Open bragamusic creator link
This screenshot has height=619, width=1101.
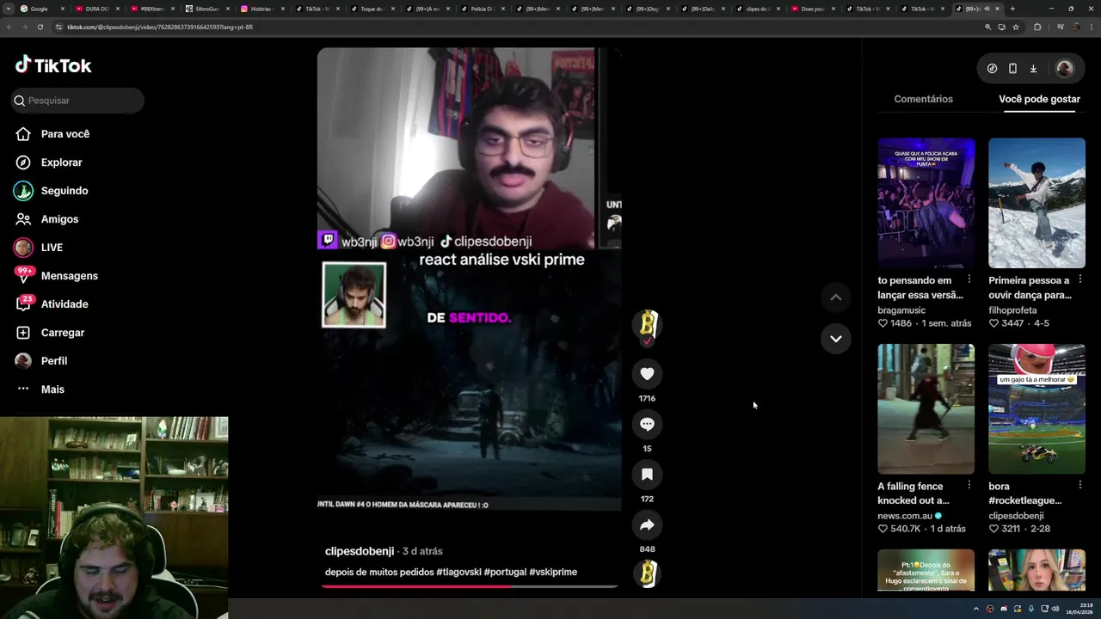point(901,310)
